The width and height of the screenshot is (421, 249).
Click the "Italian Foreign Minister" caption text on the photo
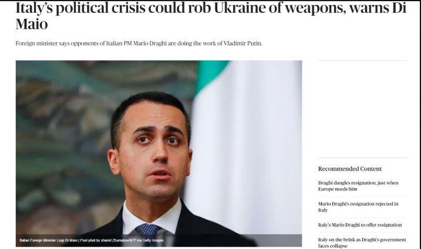(x=40, y=240)
